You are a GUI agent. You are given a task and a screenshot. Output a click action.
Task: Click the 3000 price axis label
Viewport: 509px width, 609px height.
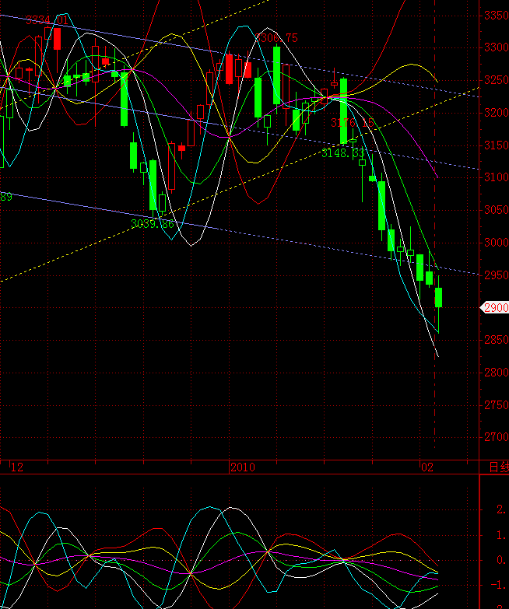coord(497,243)
